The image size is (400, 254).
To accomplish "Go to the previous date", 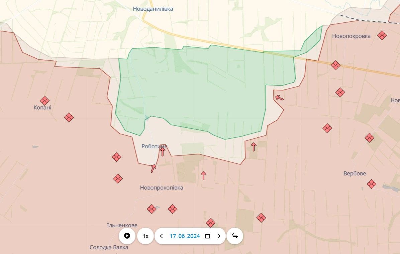I will pyautogui.click(x=161, y=236).
